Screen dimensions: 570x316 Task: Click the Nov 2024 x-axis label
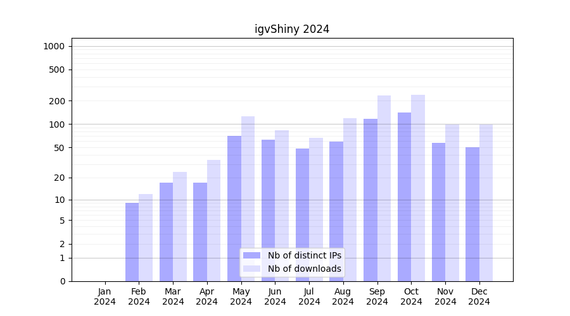point(445,296)
